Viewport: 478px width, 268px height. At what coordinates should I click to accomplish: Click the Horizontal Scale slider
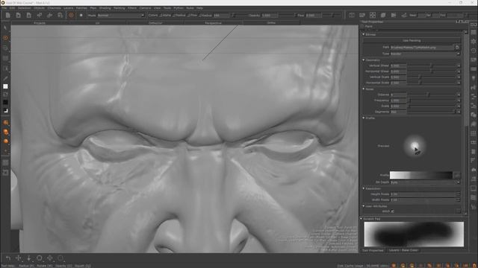point(432,83)
